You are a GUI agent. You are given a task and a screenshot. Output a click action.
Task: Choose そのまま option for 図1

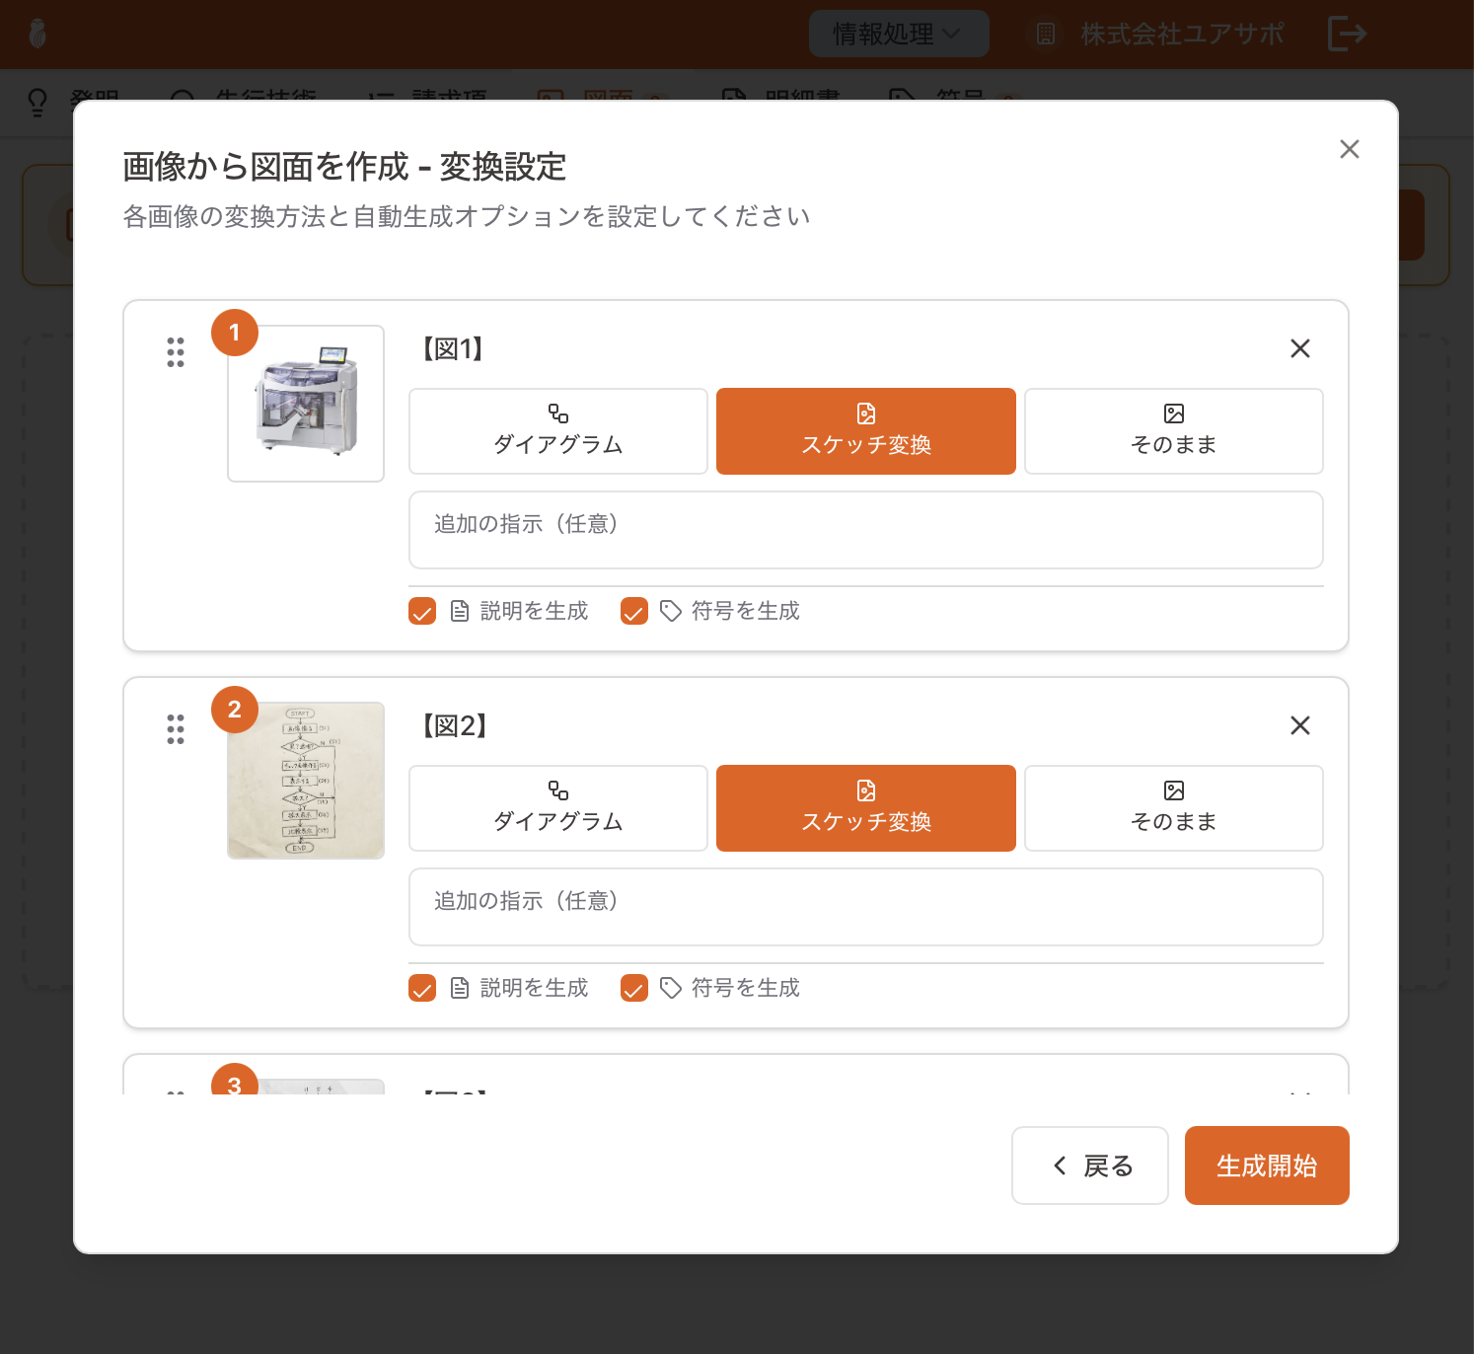(1173, 431)
